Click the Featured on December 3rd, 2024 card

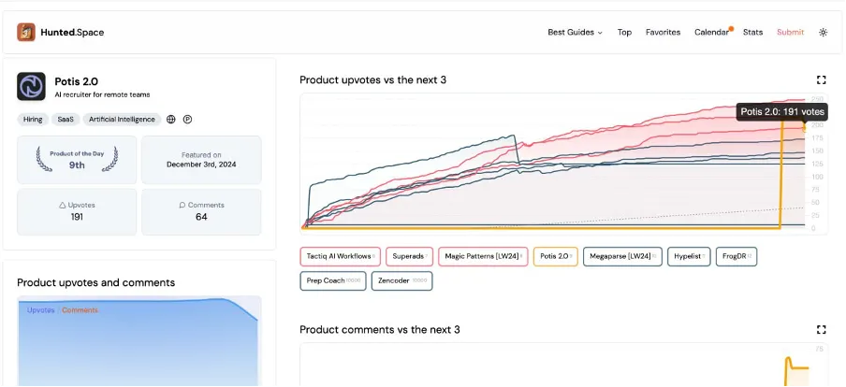tap(201, 160)
